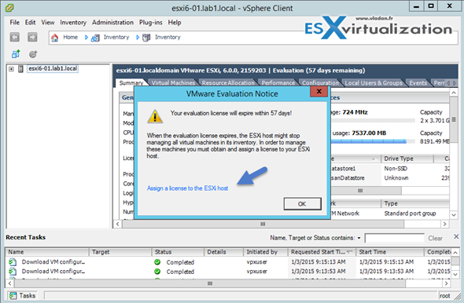Screen dimensions: 464x303
Task: Click the new virtual machine toolbar icon
Action: 16,54
